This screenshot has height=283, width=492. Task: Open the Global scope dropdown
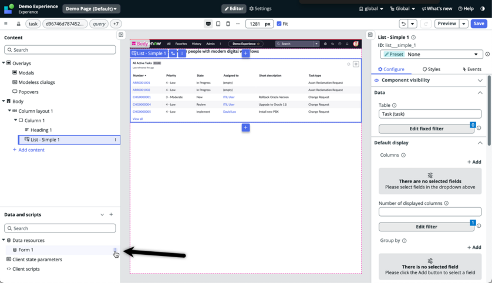coord(403,8)
